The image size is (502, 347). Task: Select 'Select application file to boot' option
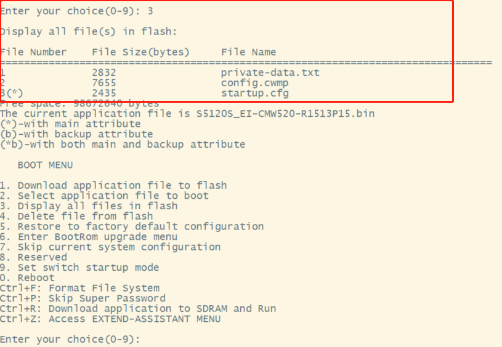(104, 196)
